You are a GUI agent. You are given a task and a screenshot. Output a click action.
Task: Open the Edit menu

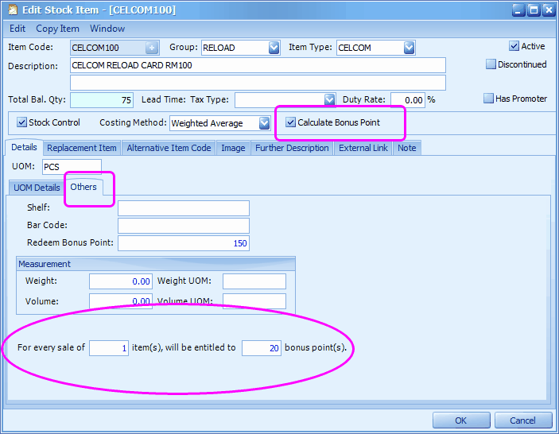17,29
